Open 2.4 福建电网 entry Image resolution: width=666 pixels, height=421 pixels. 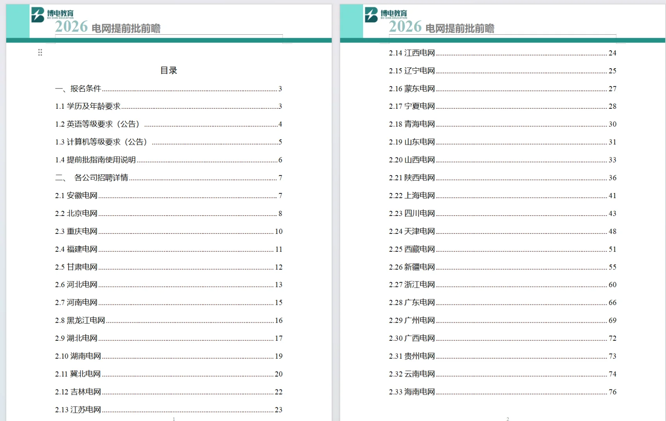point(168,249)
